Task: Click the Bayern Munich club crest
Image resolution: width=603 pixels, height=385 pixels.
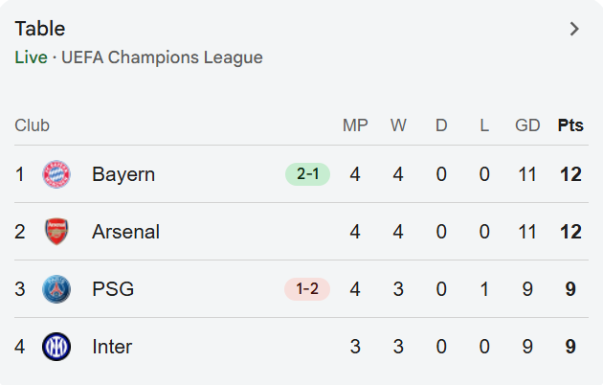Action: point(56,174)
